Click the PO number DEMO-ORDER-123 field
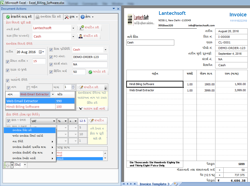Image resolution: width=250 pixels, height=186 pixels. pyautogui.click(x=90, y=57)
